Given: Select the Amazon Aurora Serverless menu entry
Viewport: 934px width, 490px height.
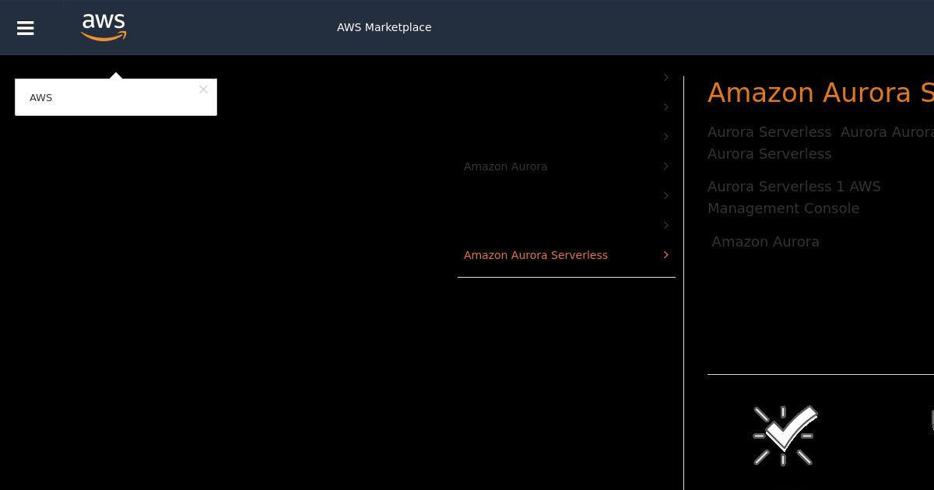Looking at the screenshot, I should click(535, 255).
